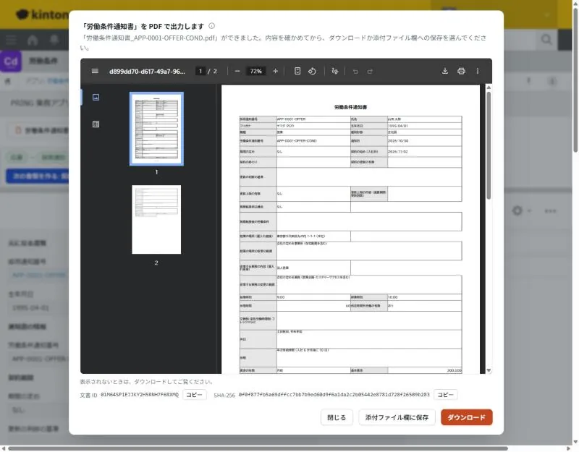Viewport: 579px width, 452px height.
Task: Click the page browser horizontal scrollbar
Action: (x=258, y=448)
